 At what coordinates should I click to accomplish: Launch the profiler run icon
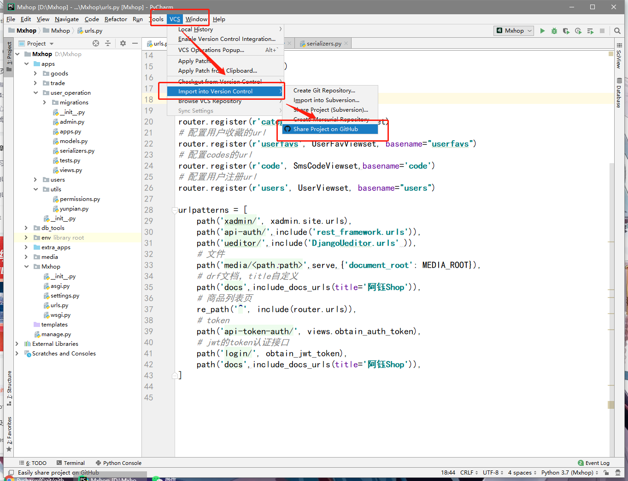(578, 31)
